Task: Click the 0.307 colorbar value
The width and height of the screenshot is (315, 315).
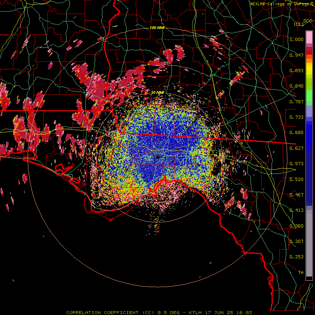Action: point(296,241)
